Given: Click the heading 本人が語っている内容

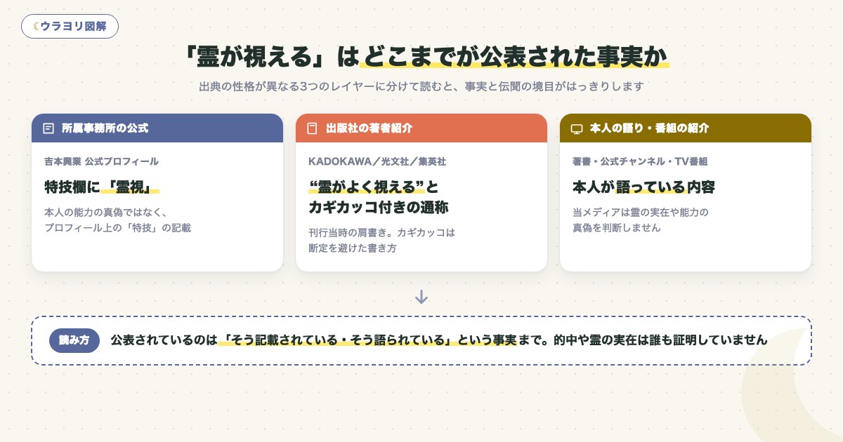Looking at the screenshot, I should (643, 187).
